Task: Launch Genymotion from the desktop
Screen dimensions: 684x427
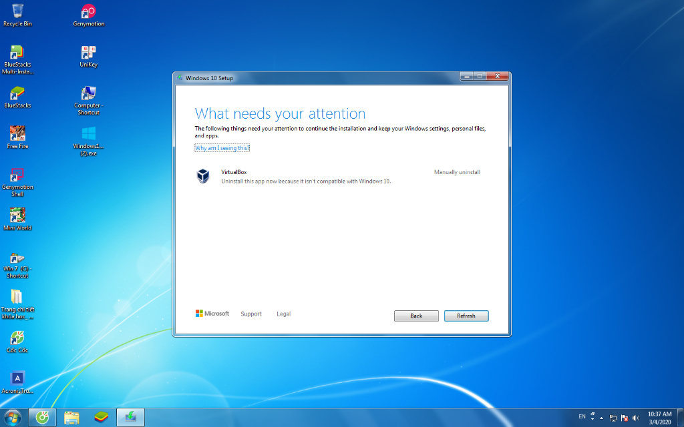Action: [x=89, y=15]
